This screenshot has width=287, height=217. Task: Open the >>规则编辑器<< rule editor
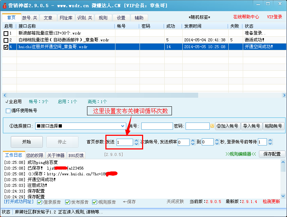click(x=241, y=154)
